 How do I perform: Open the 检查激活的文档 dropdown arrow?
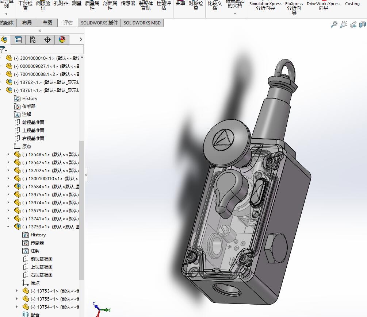235,14
